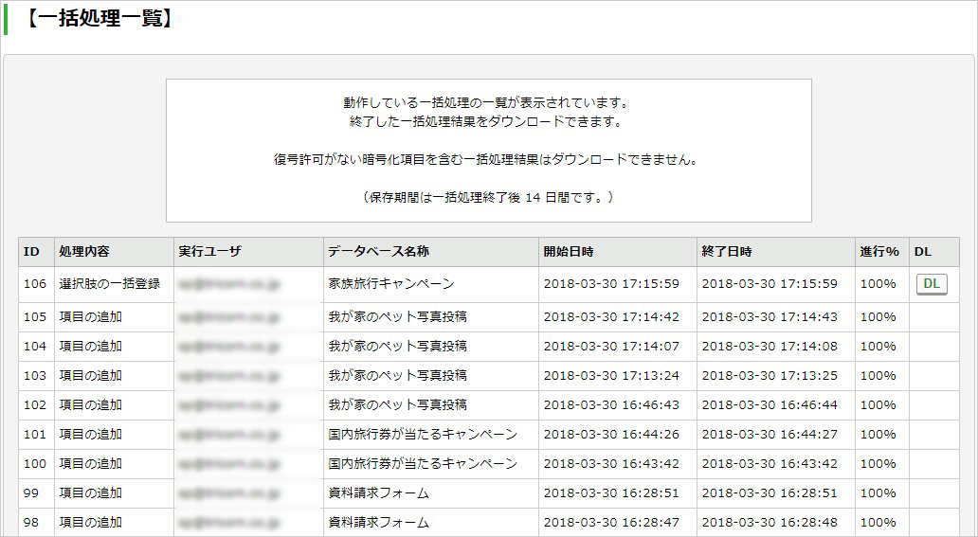The height and width of the screenshot is (537, 978).
Task: Click end time 2018-03-30 16:28:48
Action: point(770,522)
